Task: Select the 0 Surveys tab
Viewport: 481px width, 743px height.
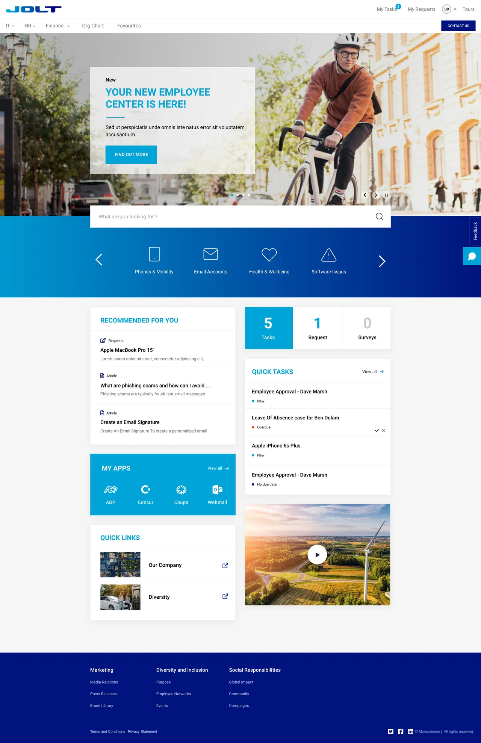Action: click(x=367, y=328)
